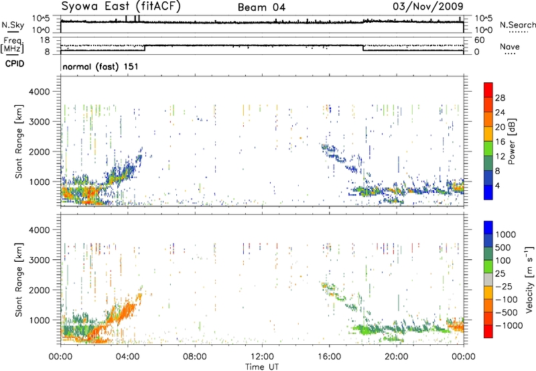This screenshot has width=536, height=371.
Task: Click the '04:00' time axis label
Action: pyautogui.click(x=127, y=357)
